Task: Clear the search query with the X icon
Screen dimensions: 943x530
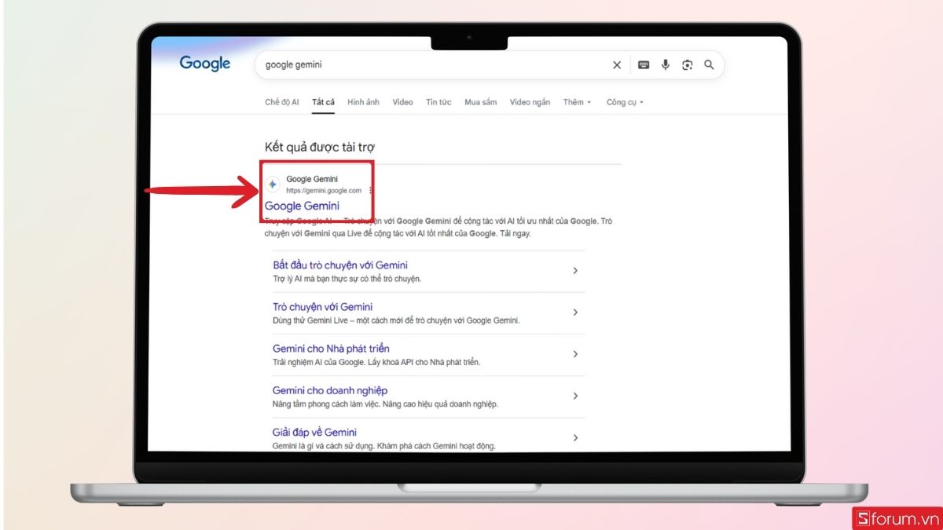Action: (617, 65)
